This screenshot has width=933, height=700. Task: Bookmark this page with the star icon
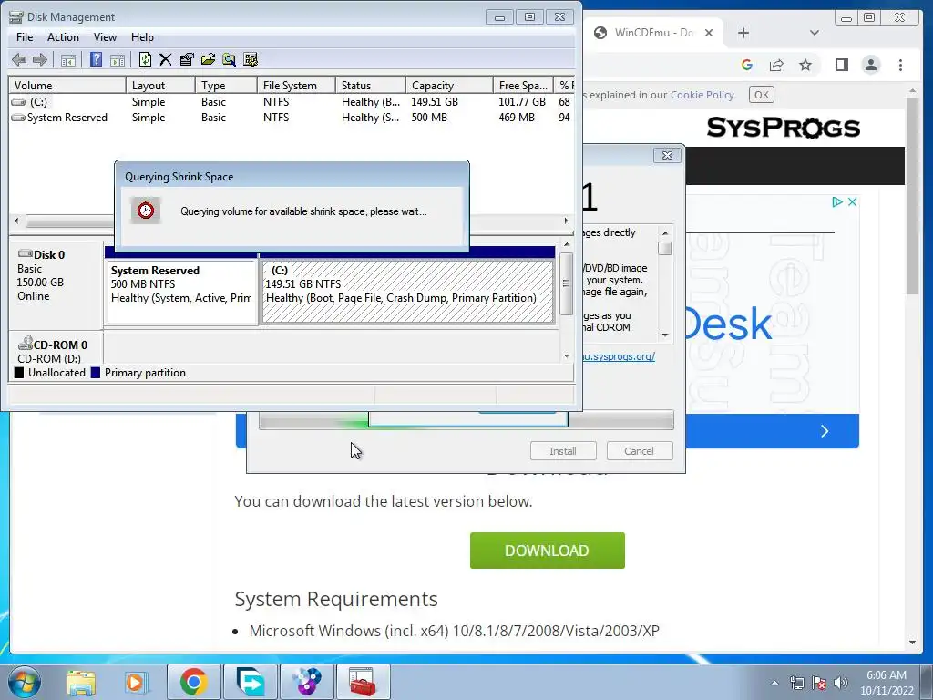click(x=805, y=65)
